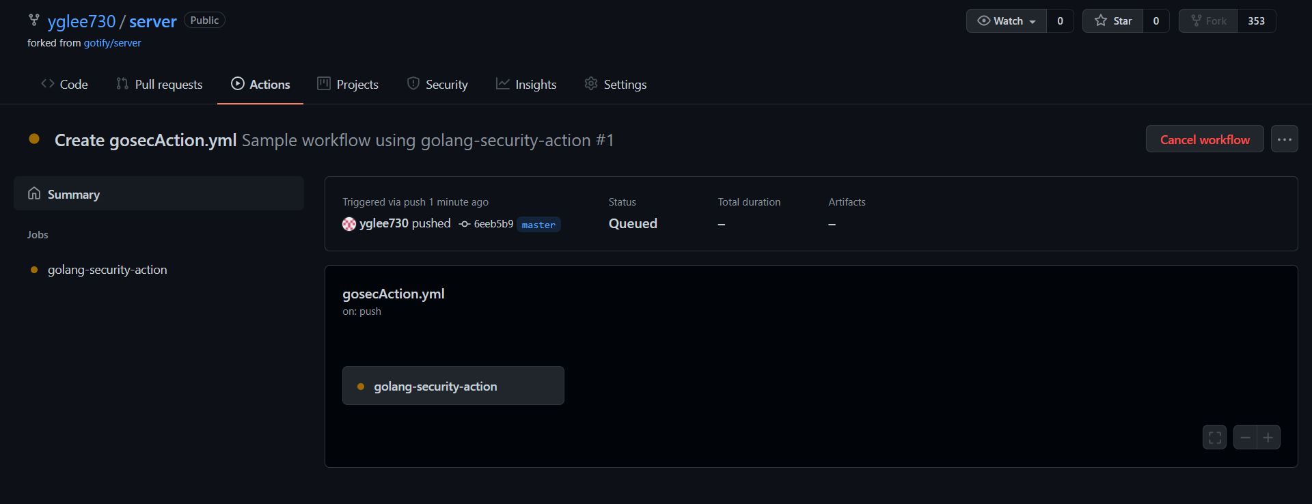The height and width of the screenshot is (504, 1312).
Task: Open the workflow three-dot options menu
Action: pos(1285,139)
